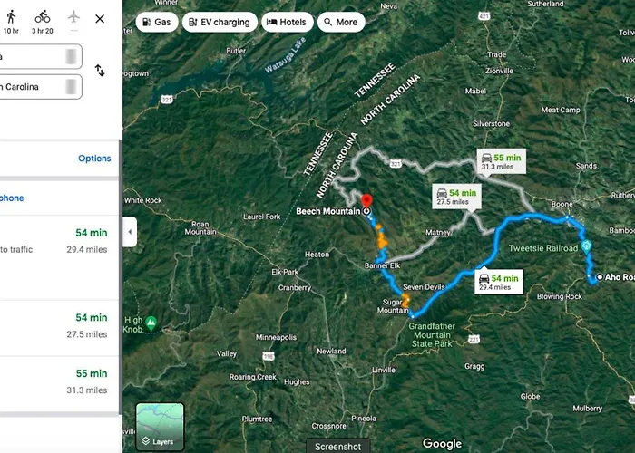Show Hotels along the route

click(288, 22)
